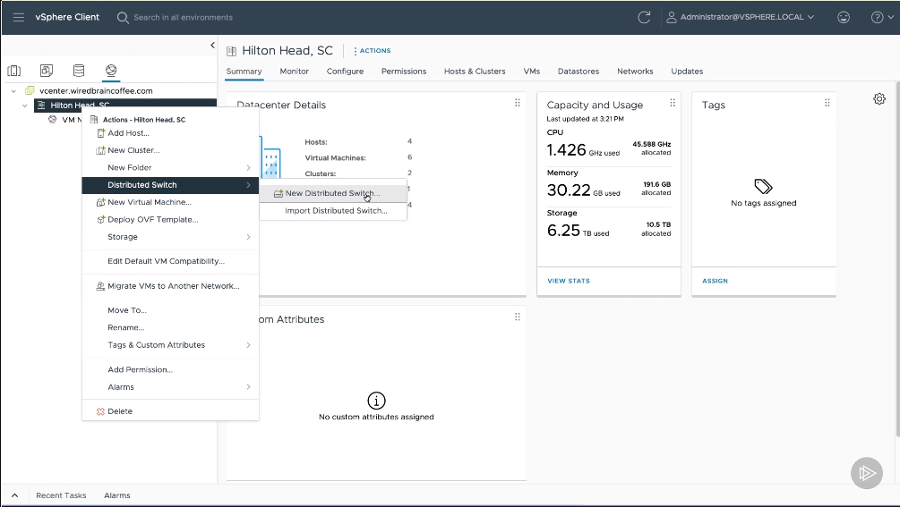The height and width of the screenshot is (507, 900).
Task: Click the search in all environments field
Action: [183, 17]
